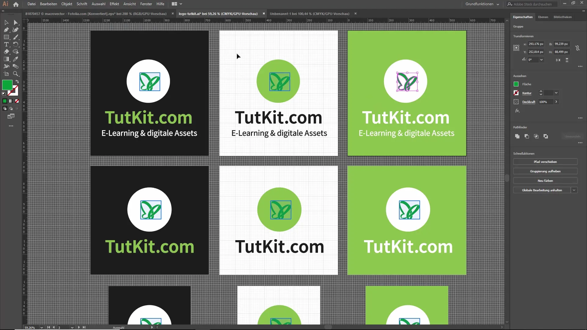This screenshot has width=587, height=330.
Task: Choose the reference point locator grid
Action: [x=516, y=48]
